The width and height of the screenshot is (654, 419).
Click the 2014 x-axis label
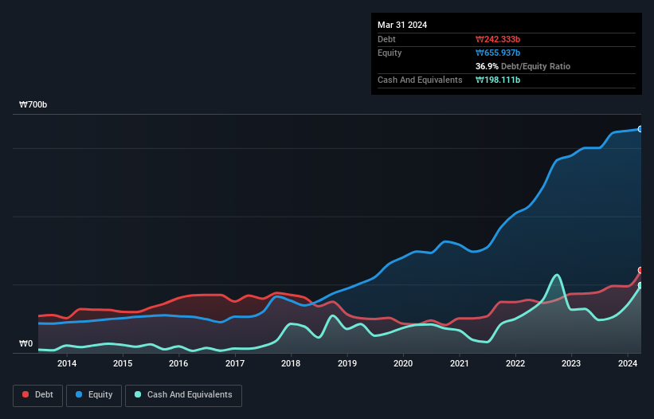[67, 363]
